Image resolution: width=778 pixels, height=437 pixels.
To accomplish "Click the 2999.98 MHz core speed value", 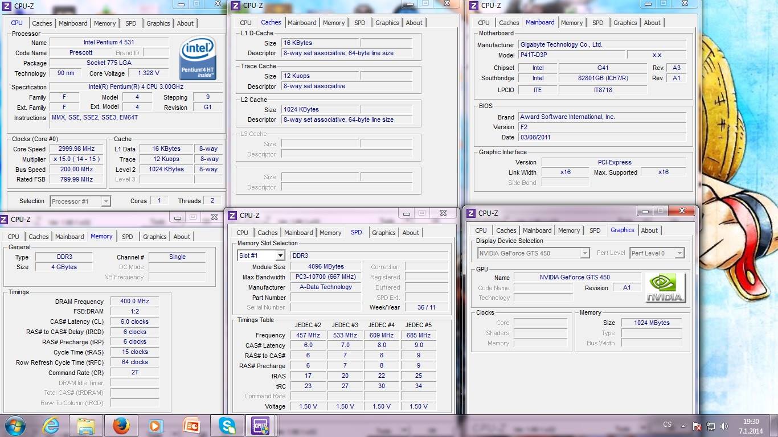I will 77,149.
